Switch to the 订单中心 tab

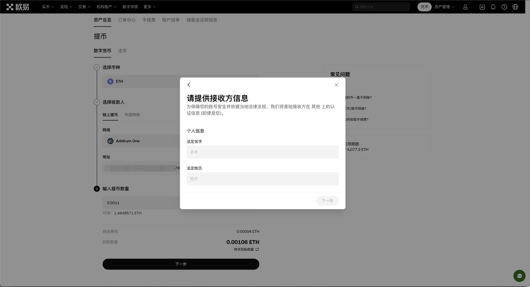tap(127, 20)
